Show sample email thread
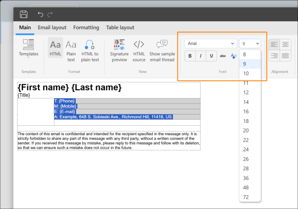The height and width of the screenshot is (209, 298). pos(162,51)
